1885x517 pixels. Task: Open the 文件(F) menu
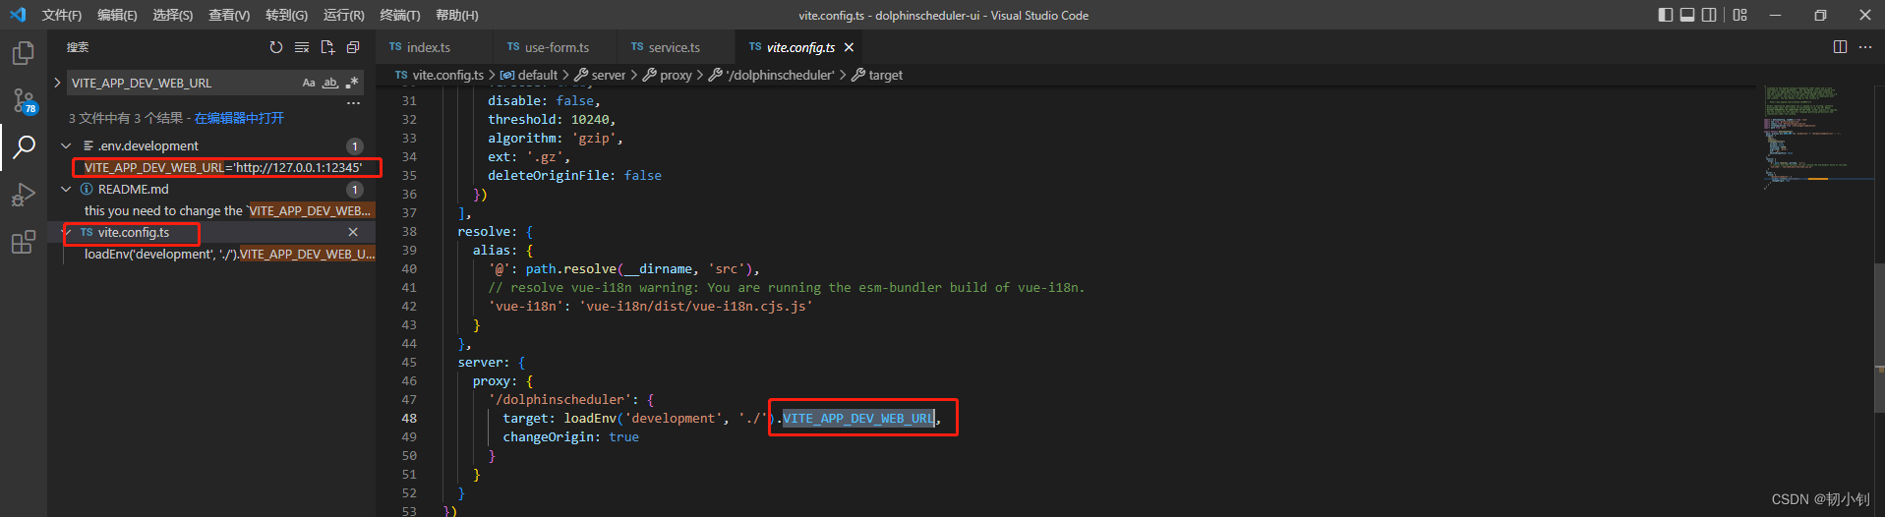click(62, 15)
